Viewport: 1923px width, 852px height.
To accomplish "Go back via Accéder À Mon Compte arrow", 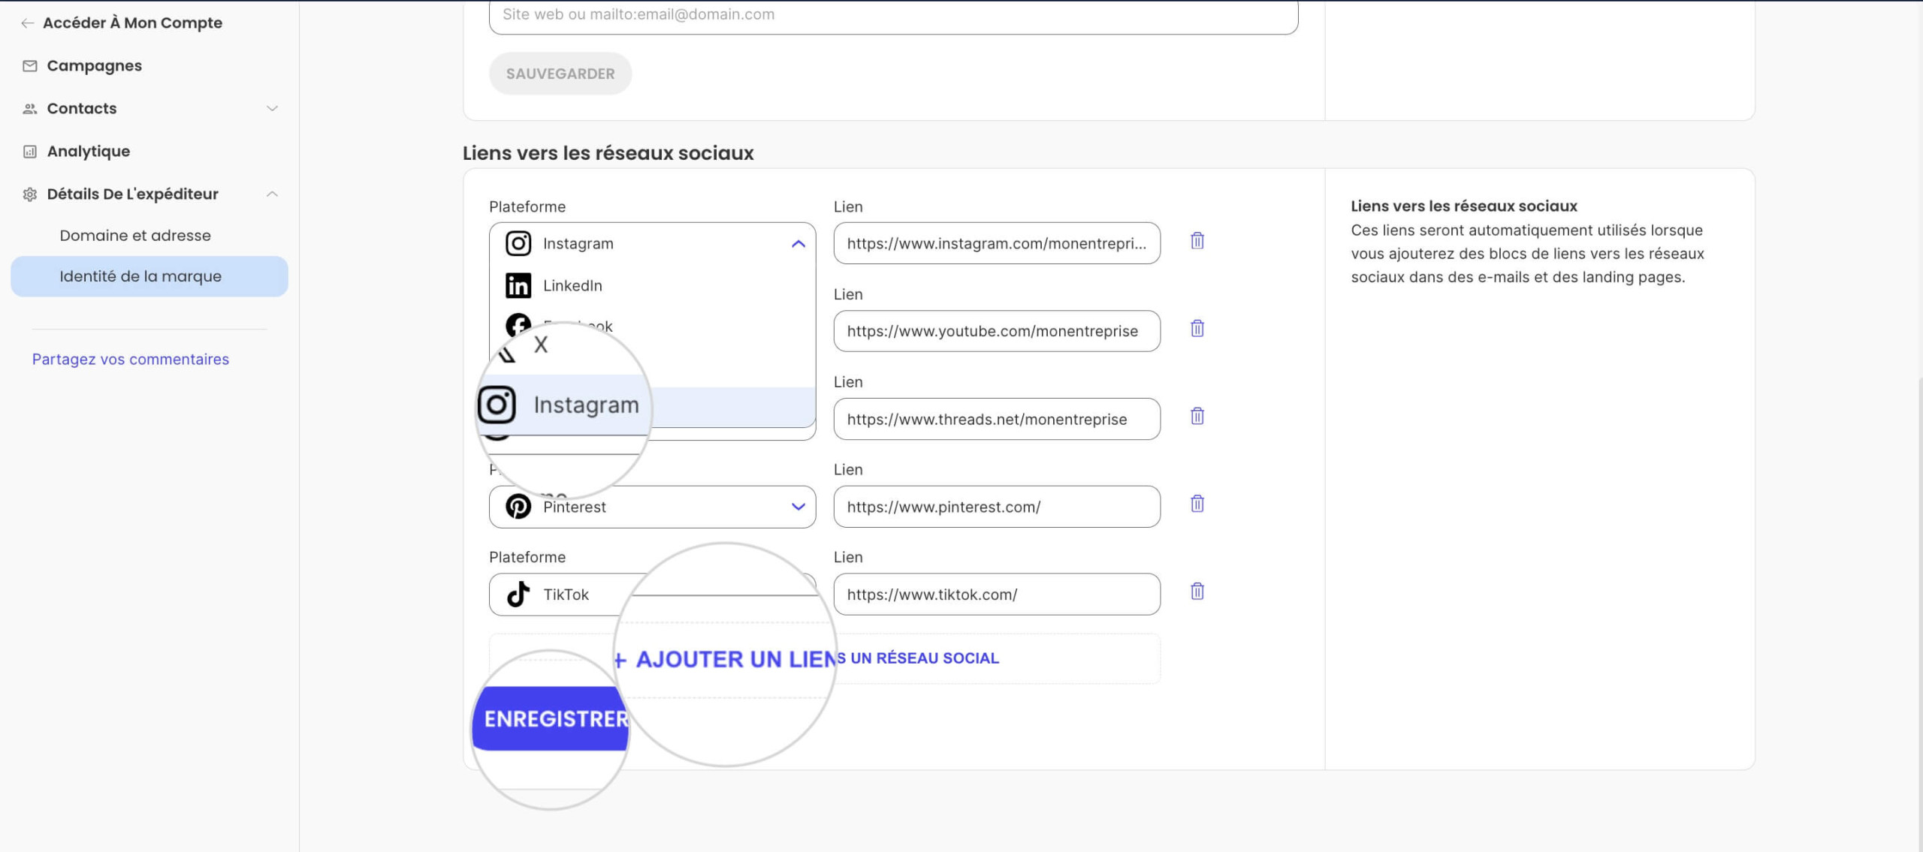I will pyautogui.click(x=27, y=23).
